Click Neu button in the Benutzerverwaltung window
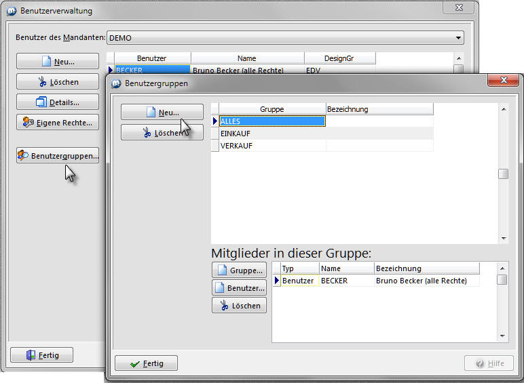 [x=58, y=62]
